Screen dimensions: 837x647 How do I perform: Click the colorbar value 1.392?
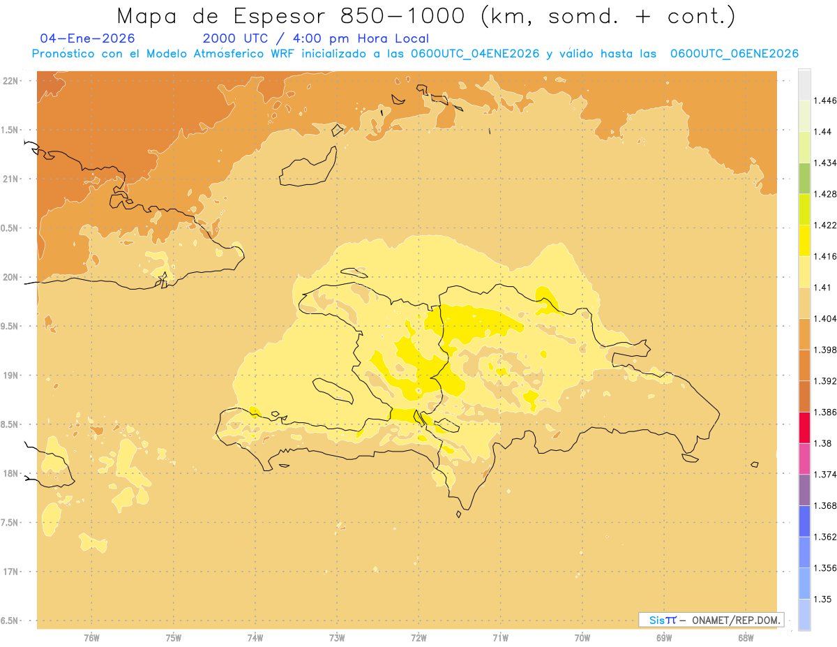pos(825,381)
